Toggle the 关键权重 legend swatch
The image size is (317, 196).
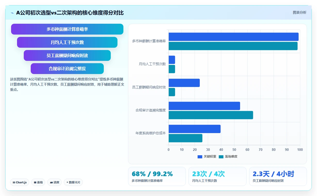(200, 157)
